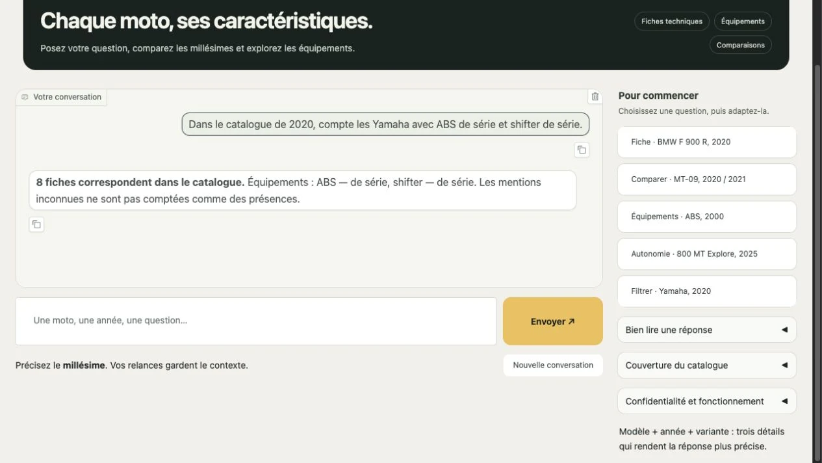Choose suggestion 'Autonomie · 800 MT Explore, 2025'
The image size is (822, 463).
706,254
